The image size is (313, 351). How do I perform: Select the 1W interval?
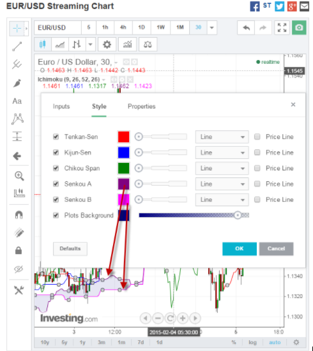click(x=160, y=27)
